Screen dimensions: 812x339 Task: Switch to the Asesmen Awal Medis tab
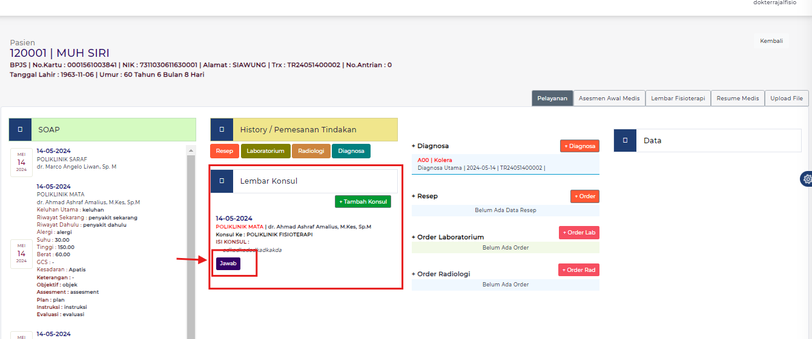click(x=609, y=98)
